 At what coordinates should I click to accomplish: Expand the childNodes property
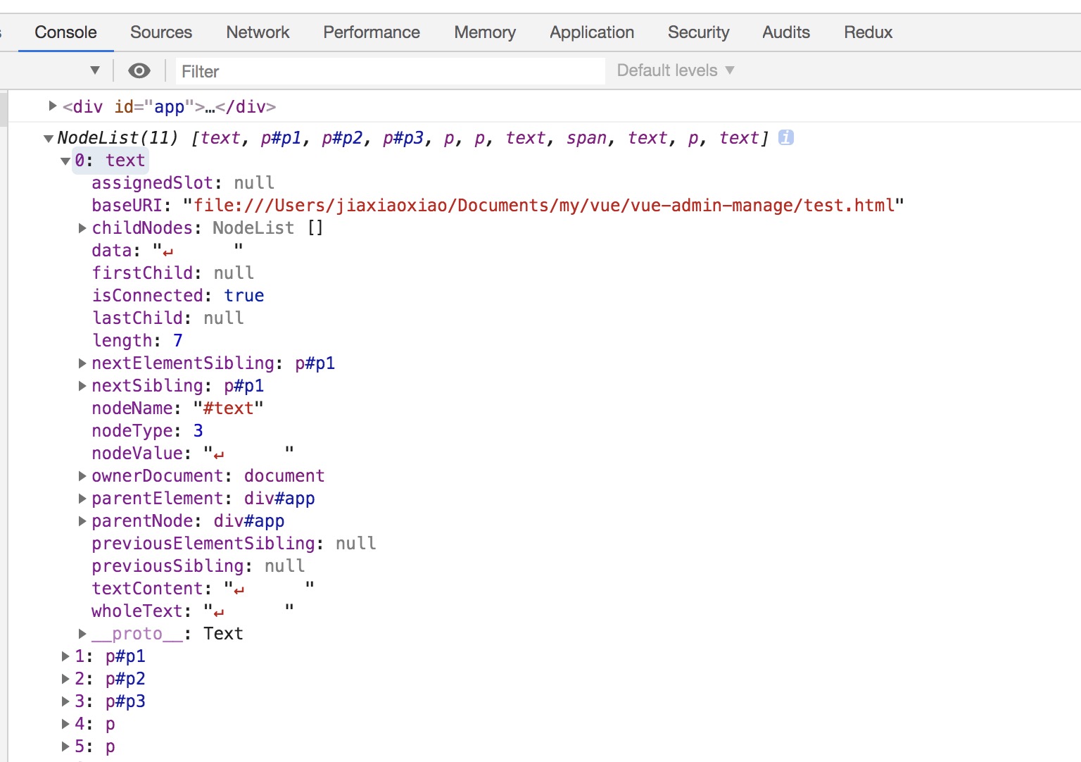click(x=82, y=228)
